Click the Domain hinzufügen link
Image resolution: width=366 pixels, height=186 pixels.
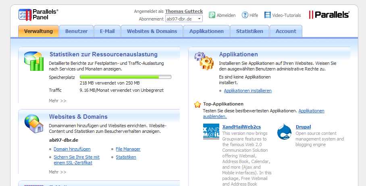tap(72, 149)
